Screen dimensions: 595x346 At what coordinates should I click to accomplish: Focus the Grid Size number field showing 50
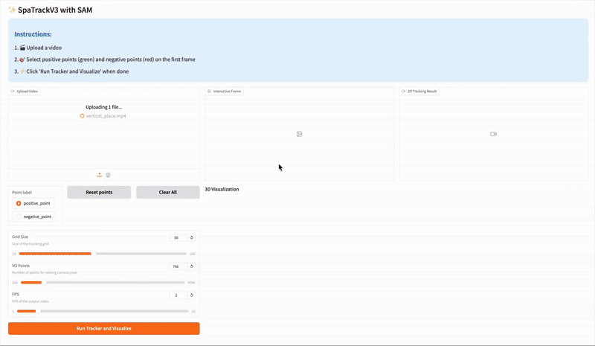click(177, 237)
